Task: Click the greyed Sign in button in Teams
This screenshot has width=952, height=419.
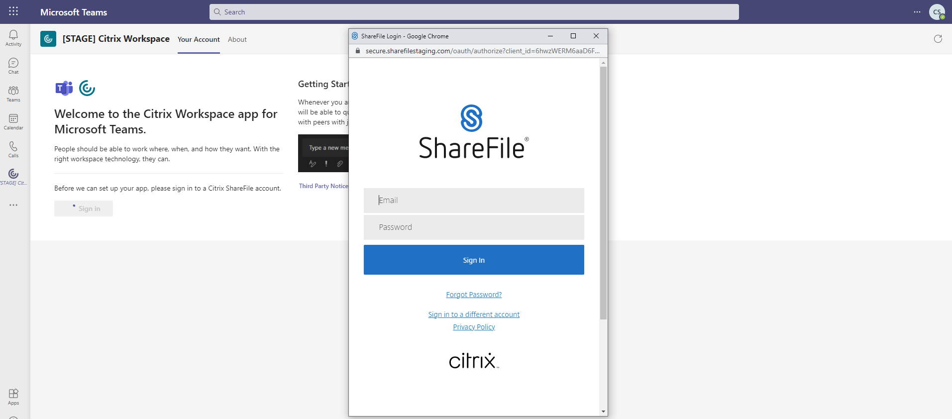Action: [84, 209]
